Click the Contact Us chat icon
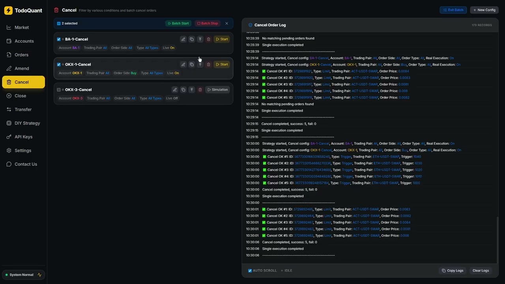This screenshot has width=505, height=284. point(9,164)
